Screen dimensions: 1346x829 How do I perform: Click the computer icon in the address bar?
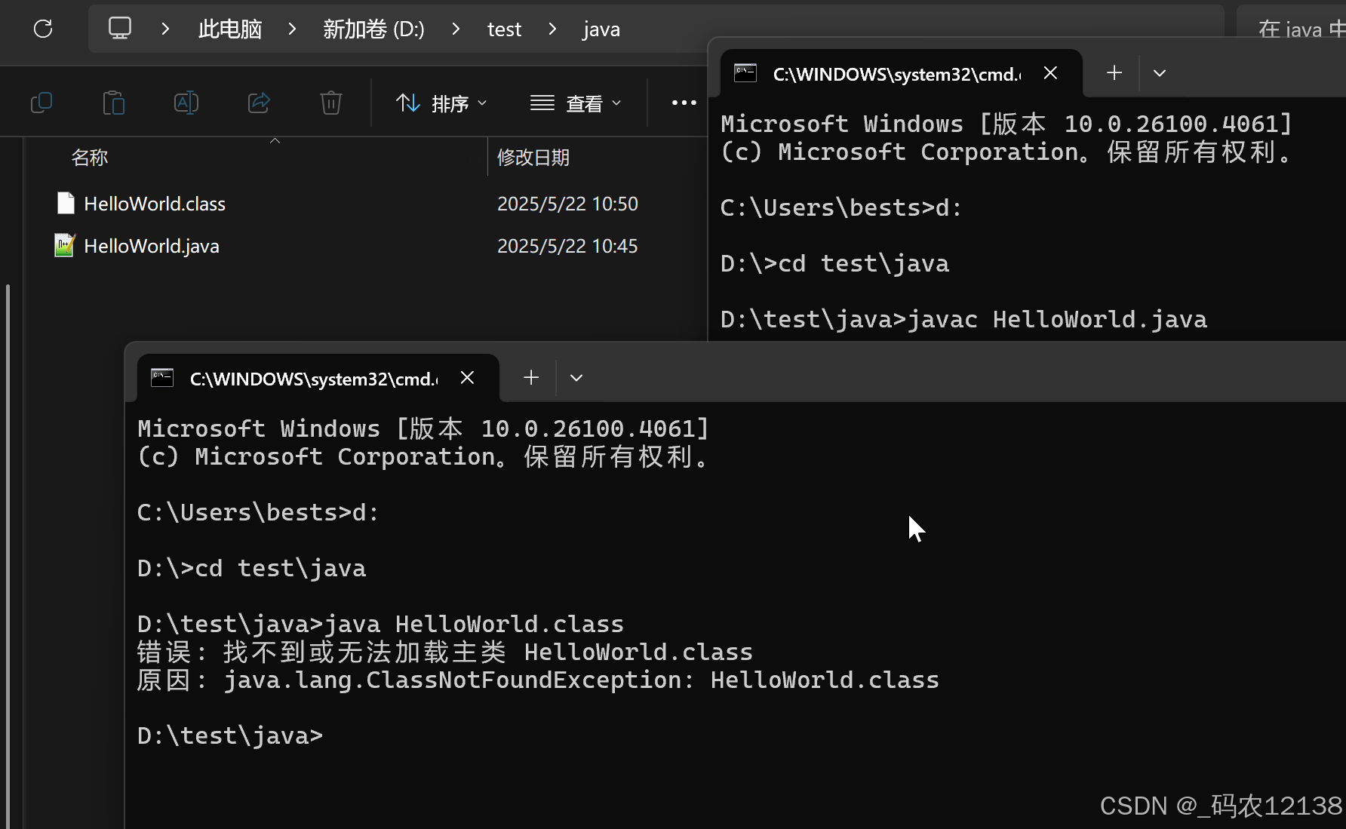(120, 27)
